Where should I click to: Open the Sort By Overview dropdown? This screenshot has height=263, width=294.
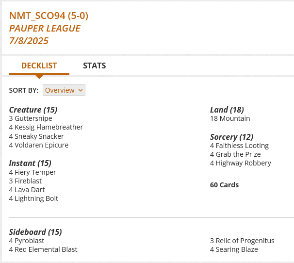point(64,90)
